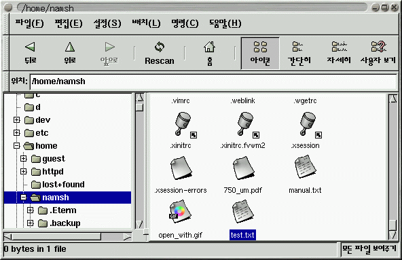Image resolution: width=402 pixels, height=260 pixels.
Task: Select the httpd folder in tree
Action: click(47, 172)
